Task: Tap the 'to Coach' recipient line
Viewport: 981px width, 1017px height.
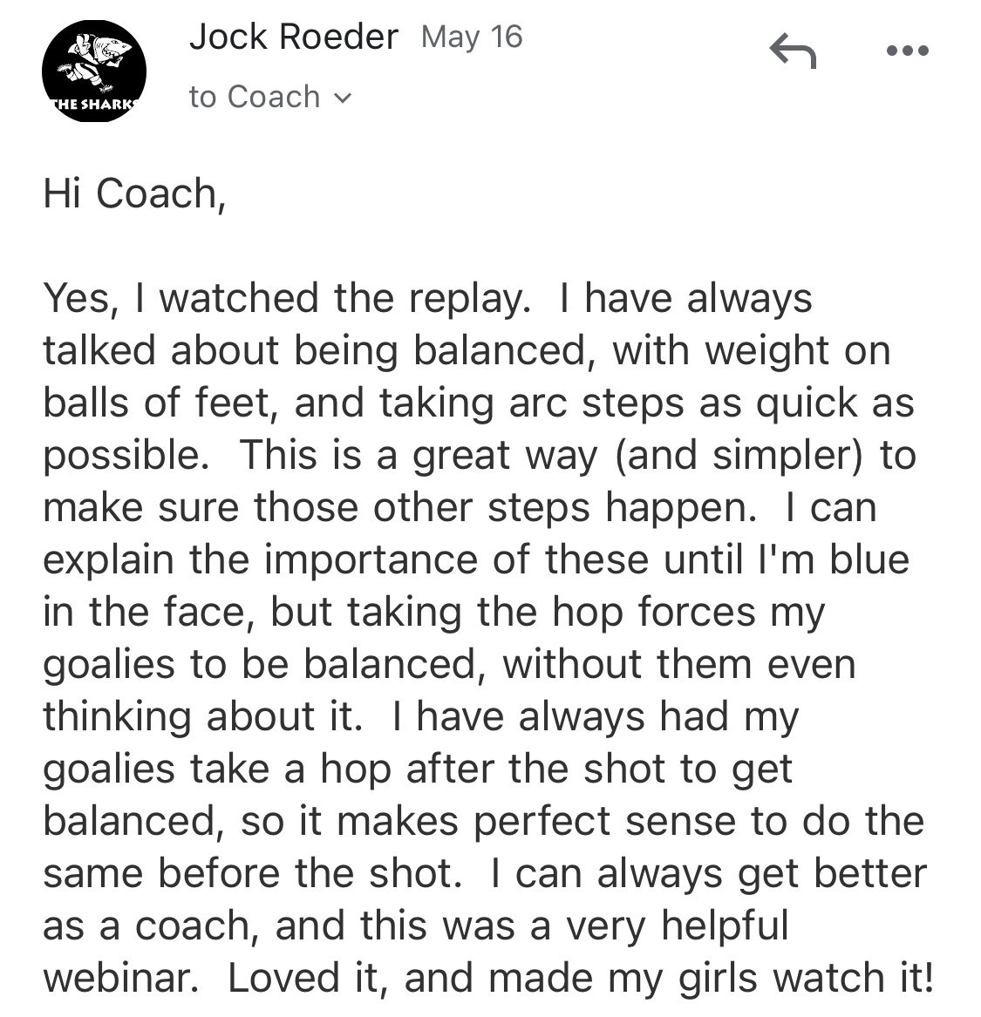Action: [270, 97]
